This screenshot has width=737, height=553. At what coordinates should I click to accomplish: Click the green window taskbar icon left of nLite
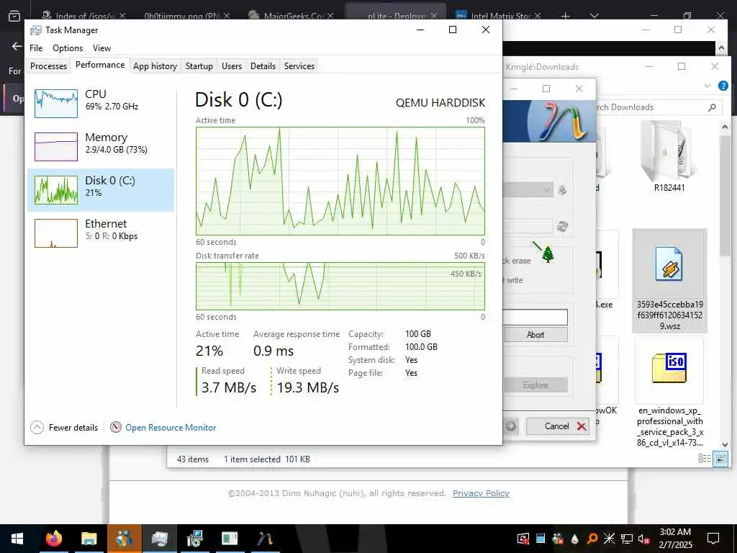pos(230,539)
